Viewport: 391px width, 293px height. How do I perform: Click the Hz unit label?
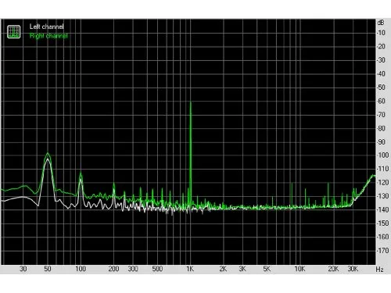pos(379,270)
